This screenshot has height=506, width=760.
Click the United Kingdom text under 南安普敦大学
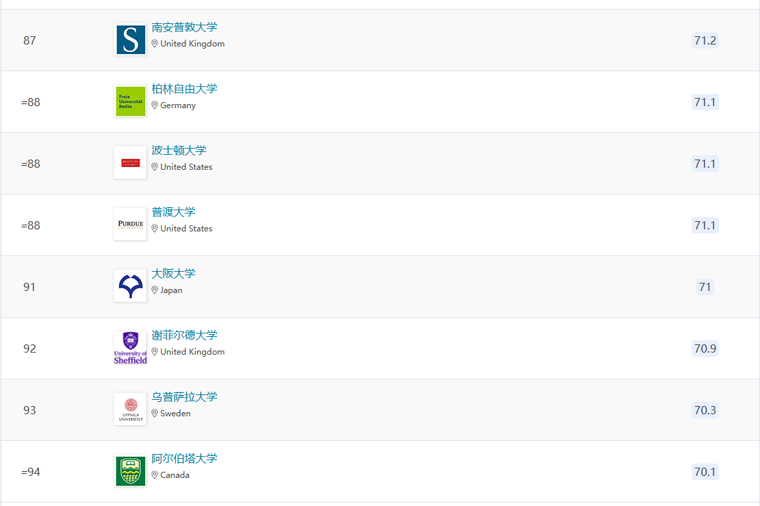point(192,44)
